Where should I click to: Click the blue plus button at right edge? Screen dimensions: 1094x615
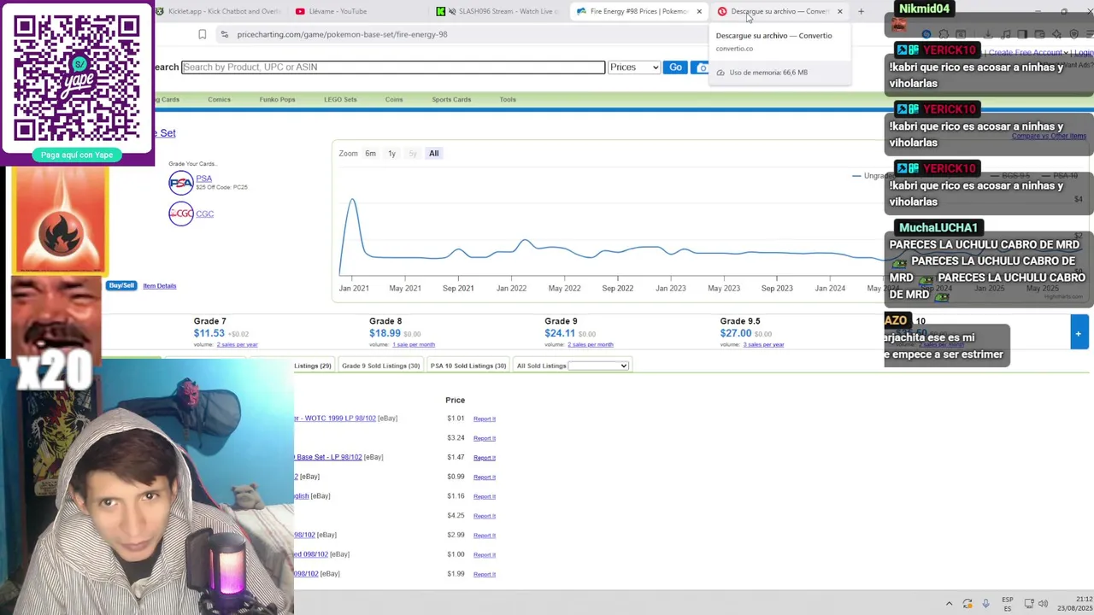pyautogui.click(x=1079, y=333)
